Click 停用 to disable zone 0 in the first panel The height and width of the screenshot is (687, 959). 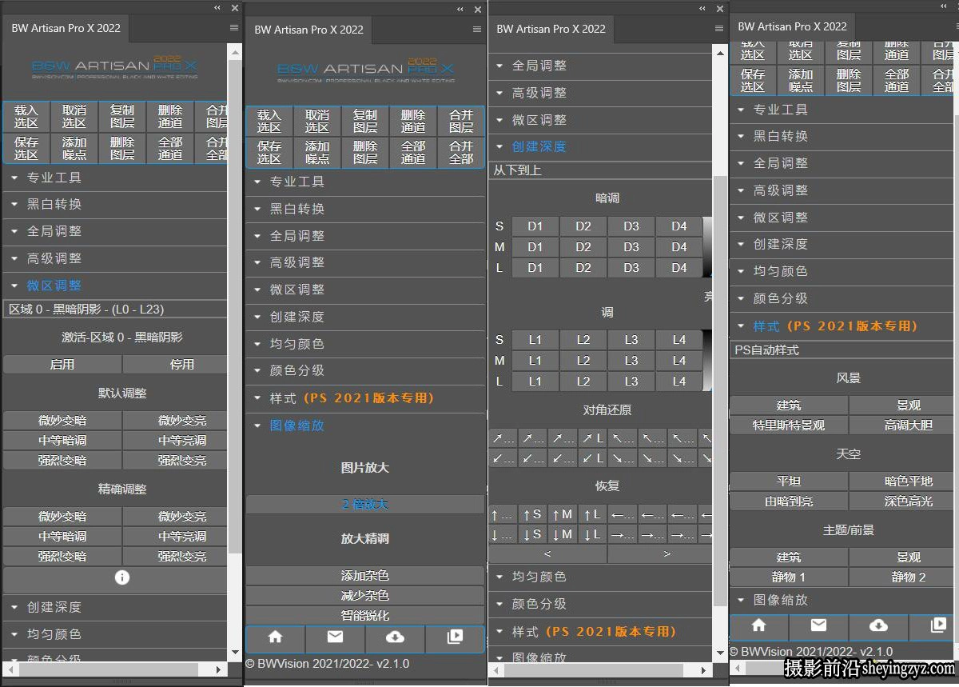click(x=175, y=365)
